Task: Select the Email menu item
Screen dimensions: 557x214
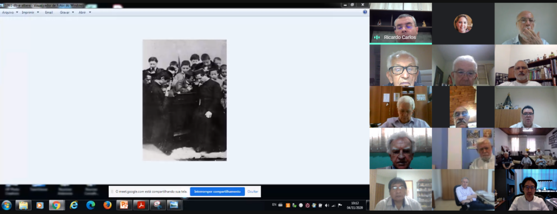Action: coord(49,12)
